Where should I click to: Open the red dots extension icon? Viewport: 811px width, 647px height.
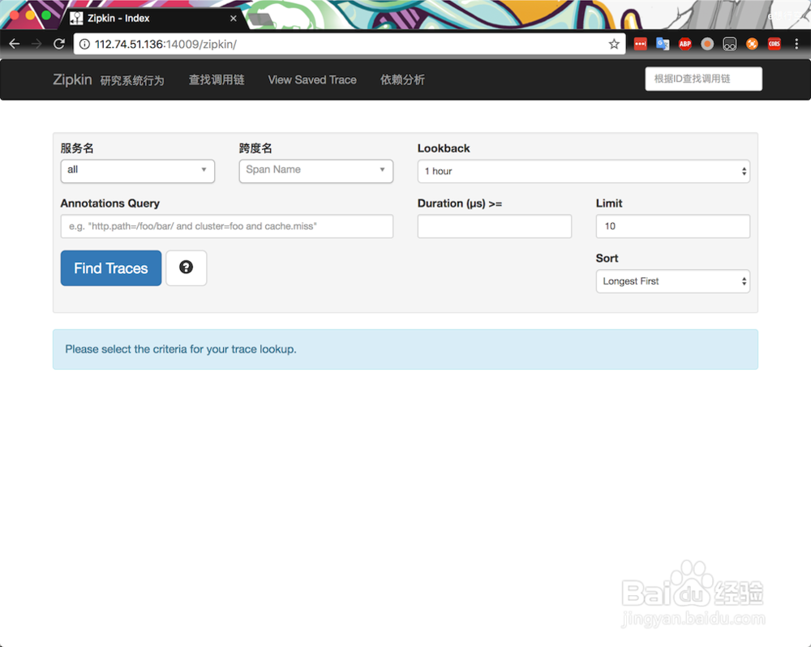pyautogui.click(x=641, y=44)
